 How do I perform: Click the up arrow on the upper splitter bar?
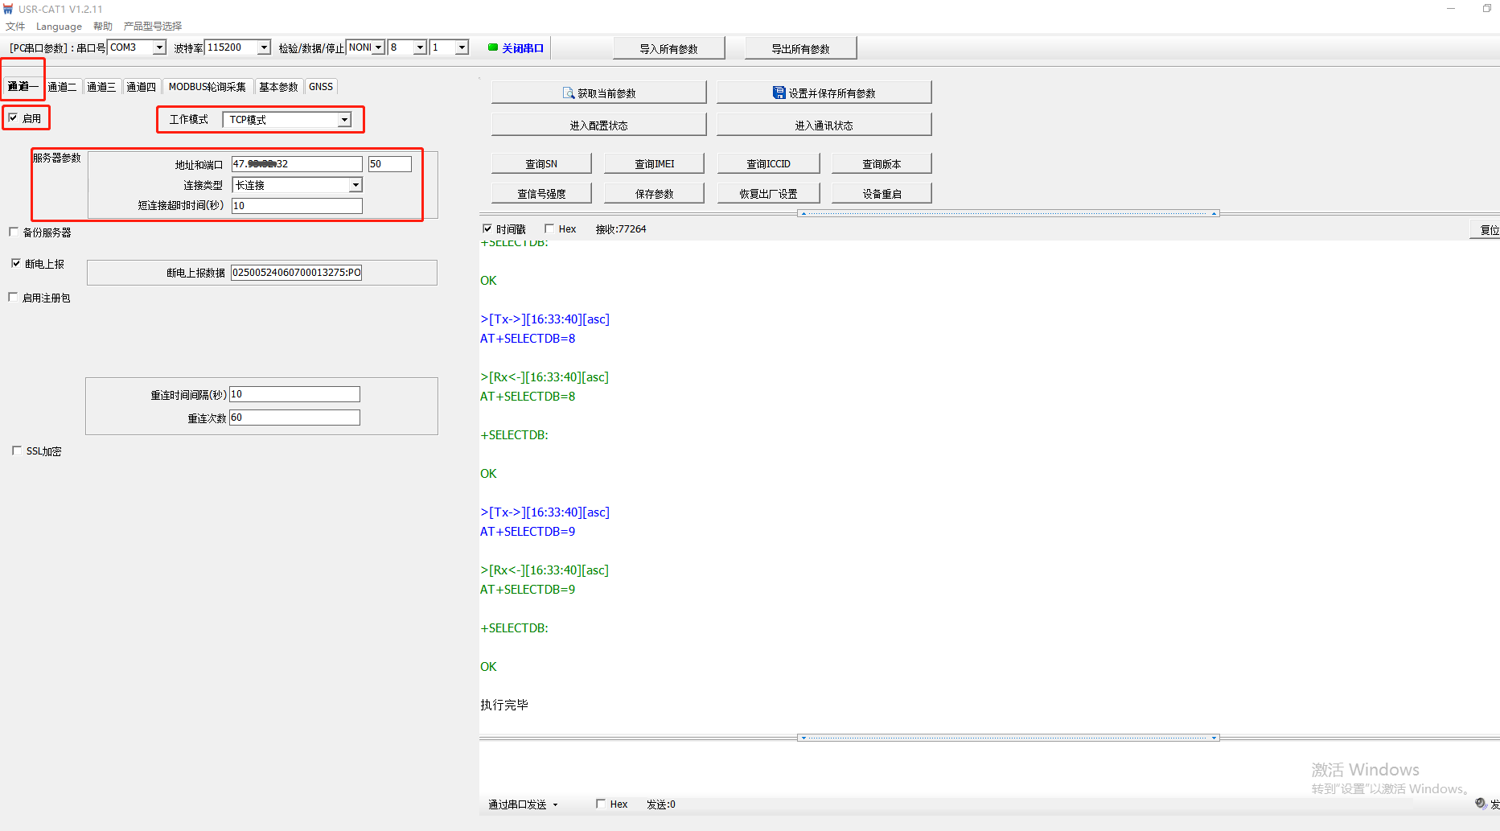point(803,213)
